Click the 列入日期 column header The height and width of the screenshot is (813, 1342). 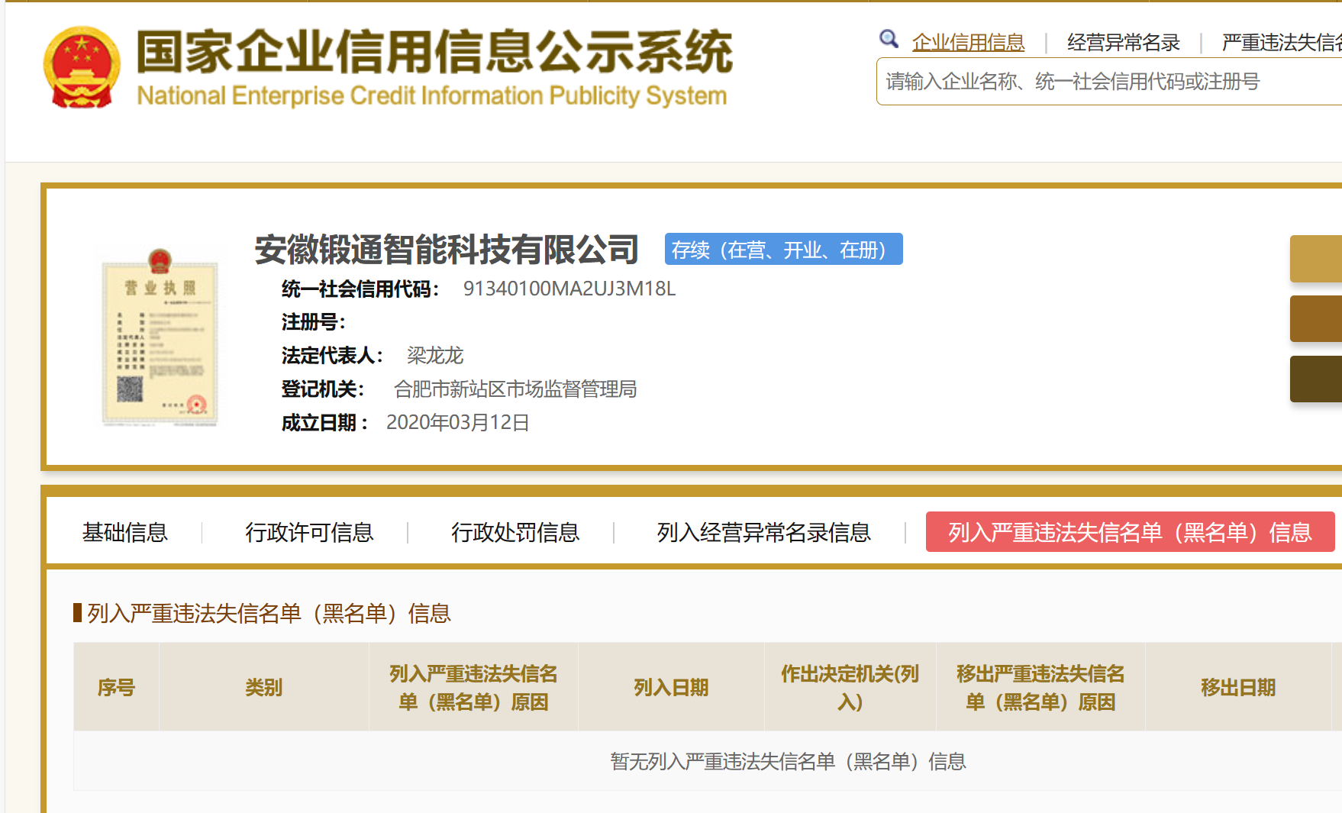[x=671, y=687]
